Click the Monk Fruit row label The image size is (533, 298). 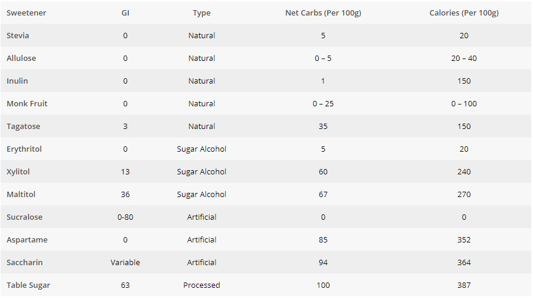point(27,103)
